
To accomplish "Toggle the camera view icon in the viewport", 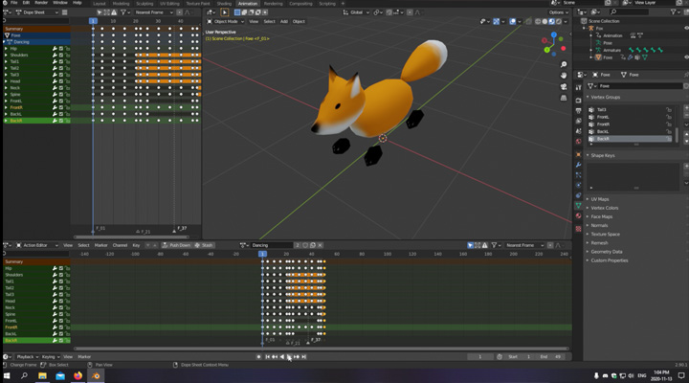I will tap(564, 86).
